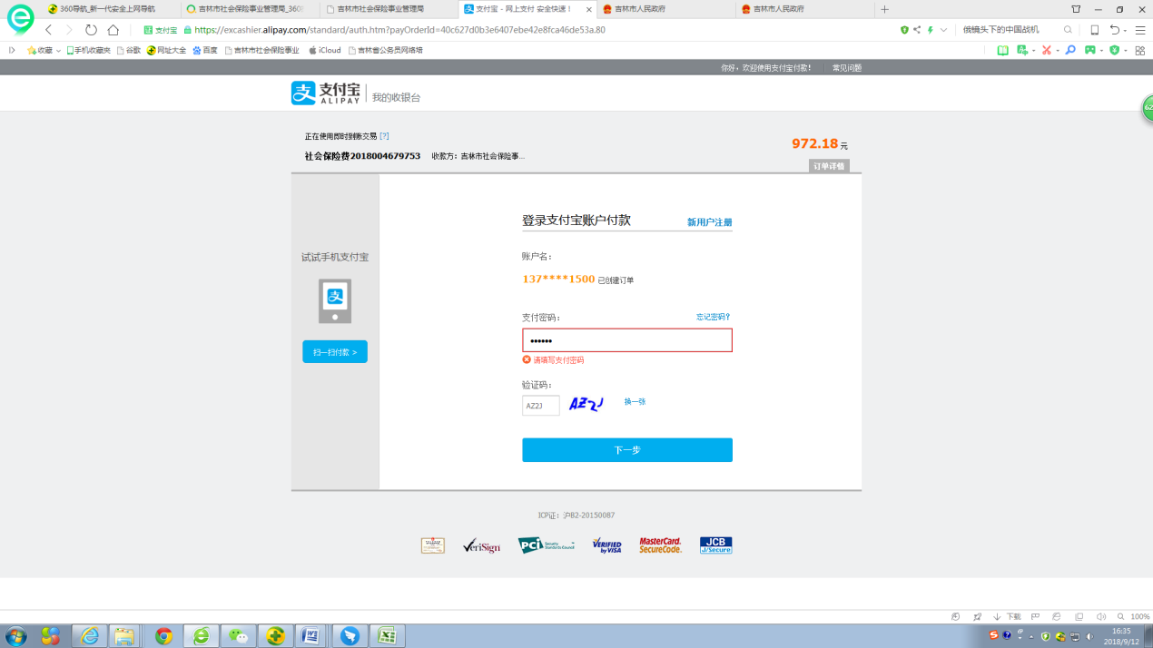Click the Verified by Visa badge
This screenshot has width=1153, height=648.
pos(606,545)
